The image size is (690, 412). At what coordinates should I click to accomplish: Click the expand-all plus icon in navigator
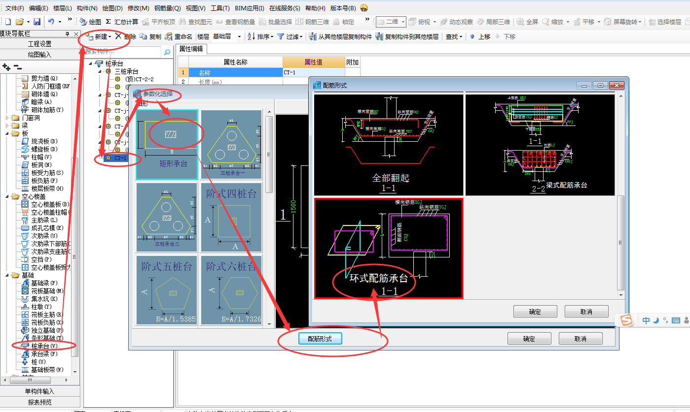coord(6,67)
